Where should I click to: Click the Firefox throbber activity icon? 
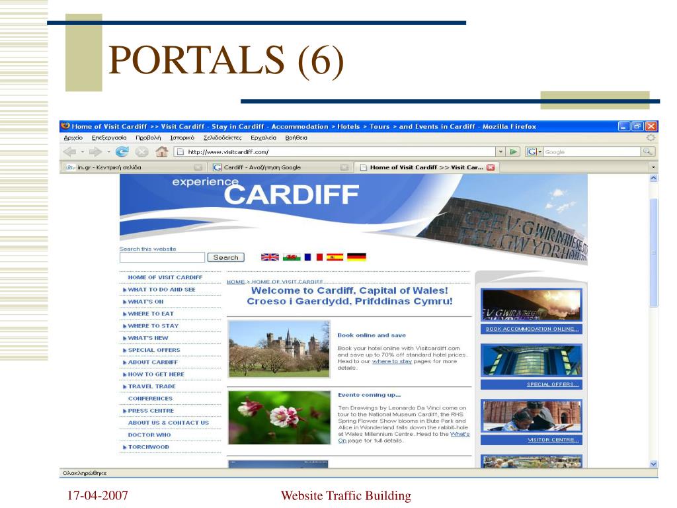[651, 138]
